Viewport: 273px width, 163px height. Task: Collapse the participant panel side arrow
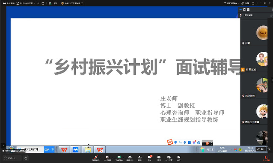tap(272, 80)
